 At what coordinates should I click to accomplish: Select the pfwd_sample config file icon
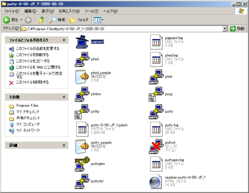[82, 76]
